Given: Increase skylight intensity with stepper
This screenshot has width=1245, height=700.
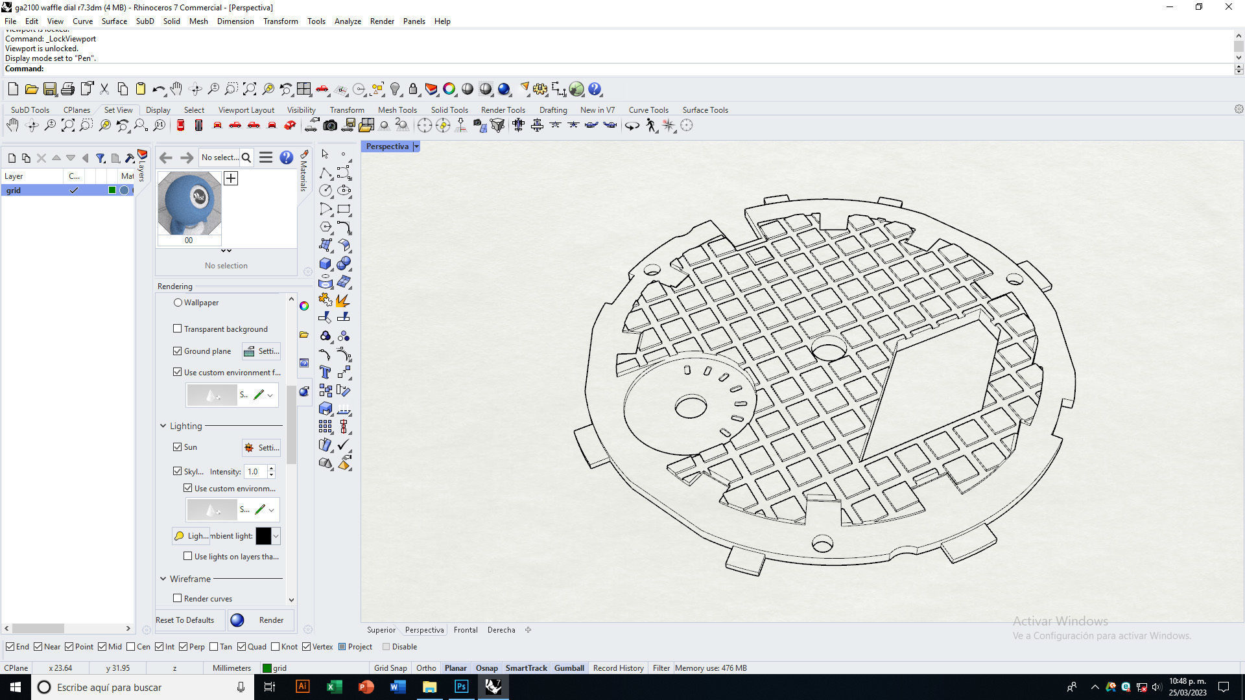Looking at the screenshot, I should tap(272, 468).
